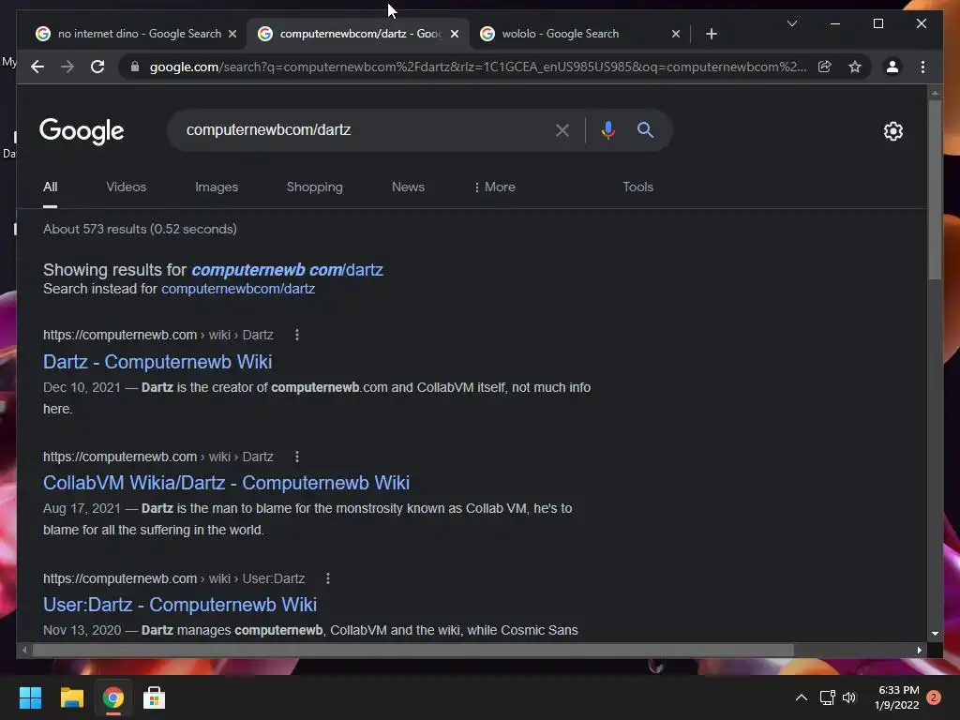Viewport: 960px width, 720px height.
Task: Click the User:Dartz breadcrumb URL
Action: click(x=173, y=578)
